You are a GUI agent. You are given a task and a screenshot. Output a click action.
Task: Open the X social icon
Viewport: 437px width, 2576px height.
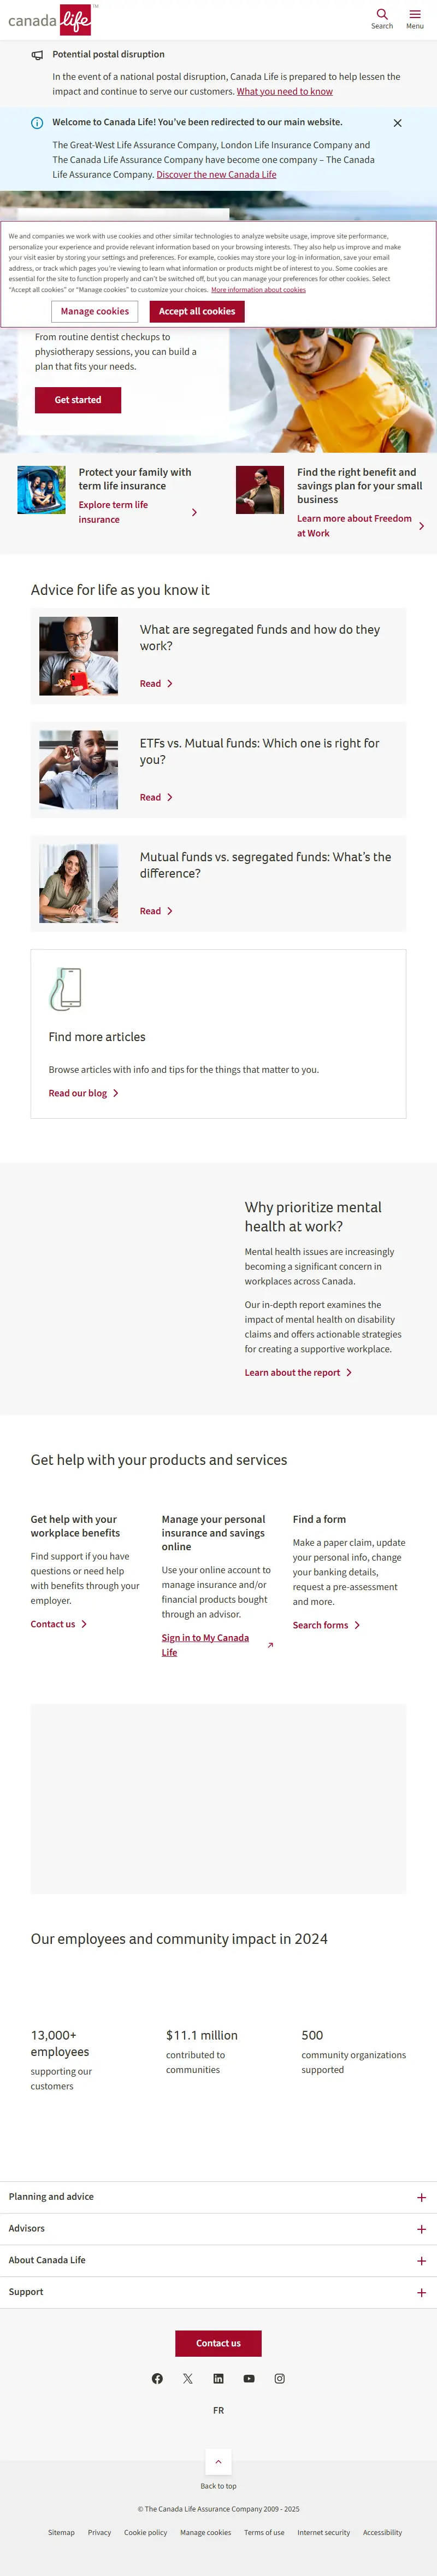(188, 2378)
